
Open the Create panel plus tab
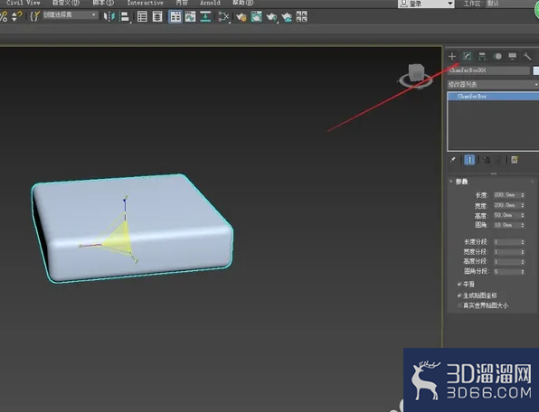[452, 56]
